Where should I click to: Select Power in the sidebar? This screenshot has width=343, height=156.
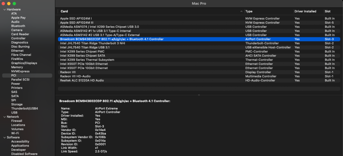click(15, 84)
